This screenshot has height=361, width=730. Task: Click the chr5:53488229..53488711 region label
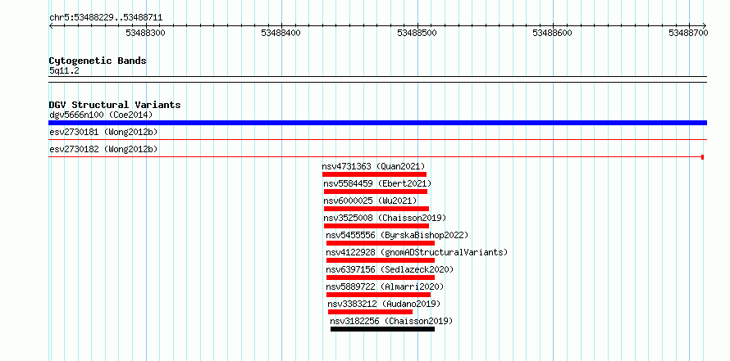coord(106,18)
